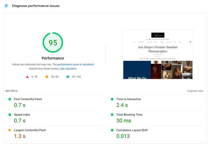Click the Performance heading under the gauge
Screen dimensions: 209x144
click(53, 58)
